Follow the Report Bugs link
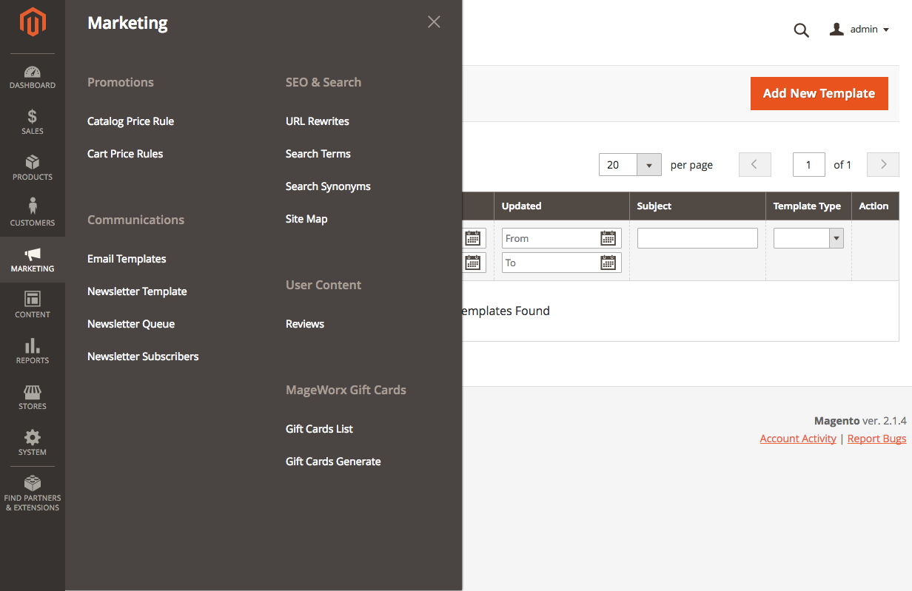 point(877,439)
